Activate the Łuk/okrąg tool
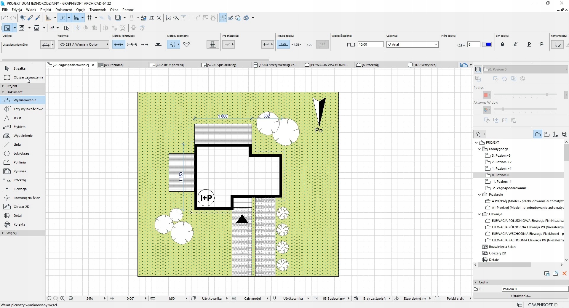This screenshot has height=308, width=569. click(21, 153)
